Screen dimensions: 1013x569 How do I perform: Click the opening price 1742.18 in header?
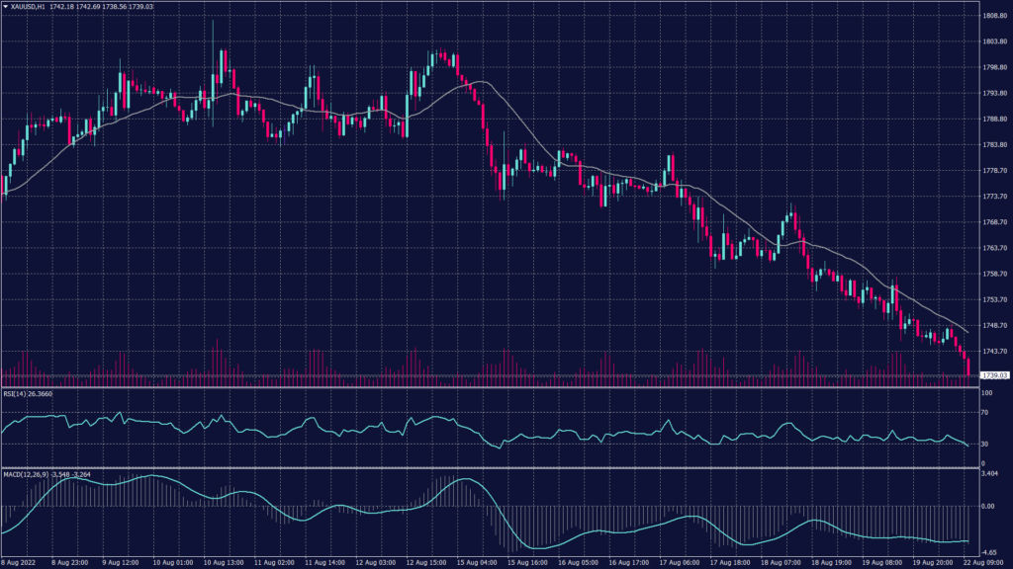[63, 6]
